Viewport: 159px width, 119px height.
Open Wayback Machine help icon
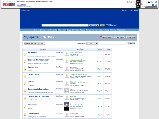pos(152,2)
